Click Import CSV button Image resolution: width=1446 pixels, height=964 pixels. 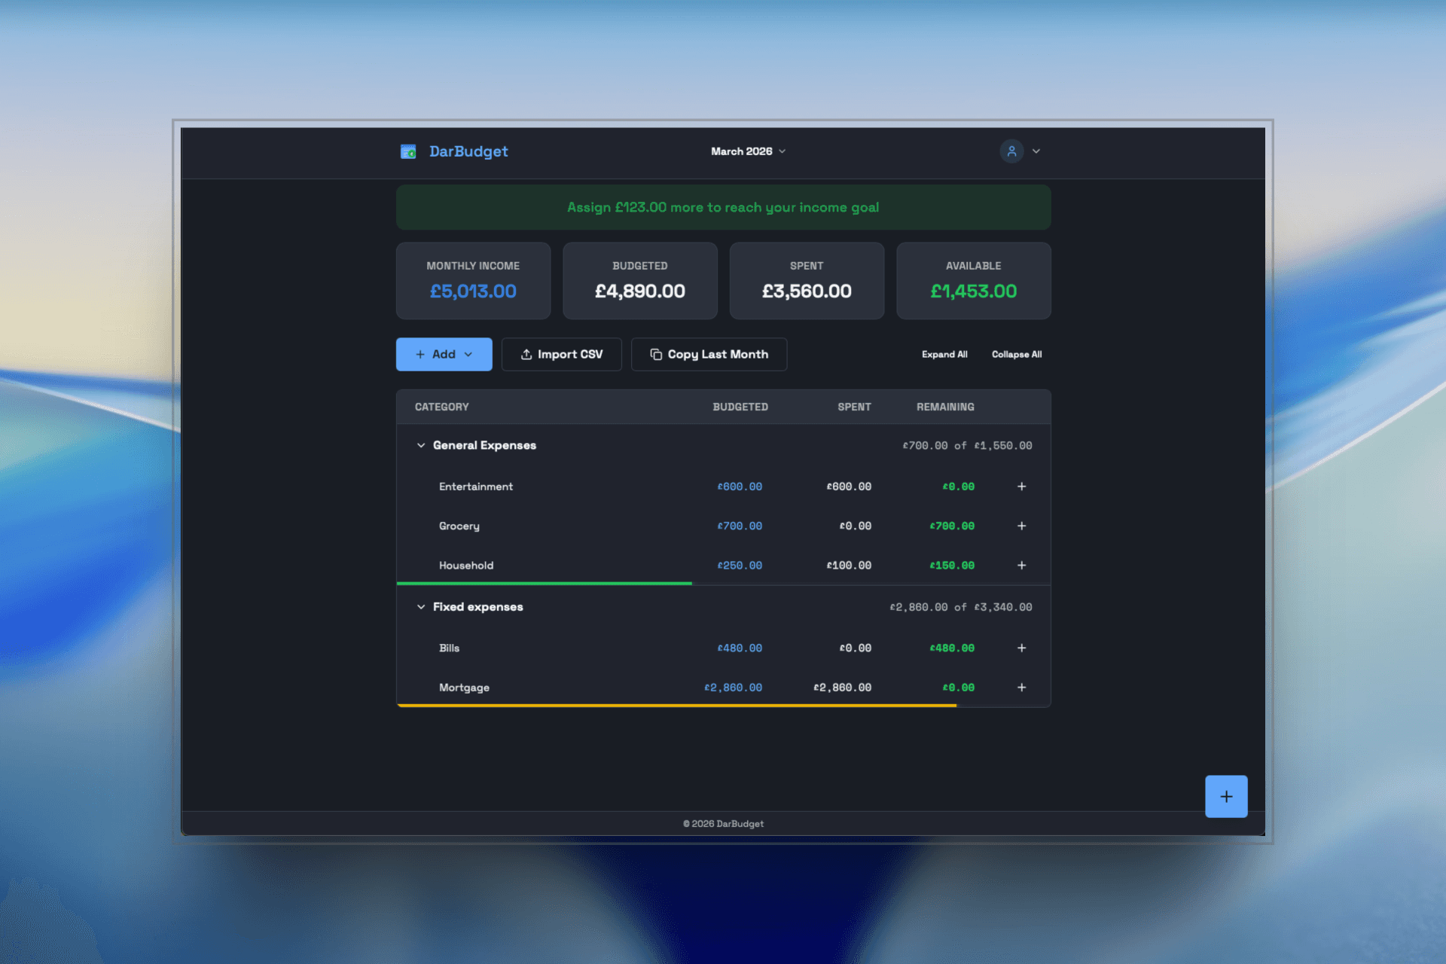[561, 355]
